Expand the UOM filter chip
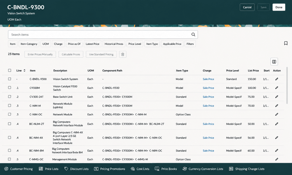This screenshot has height=175, width=292. pos(46,44)
